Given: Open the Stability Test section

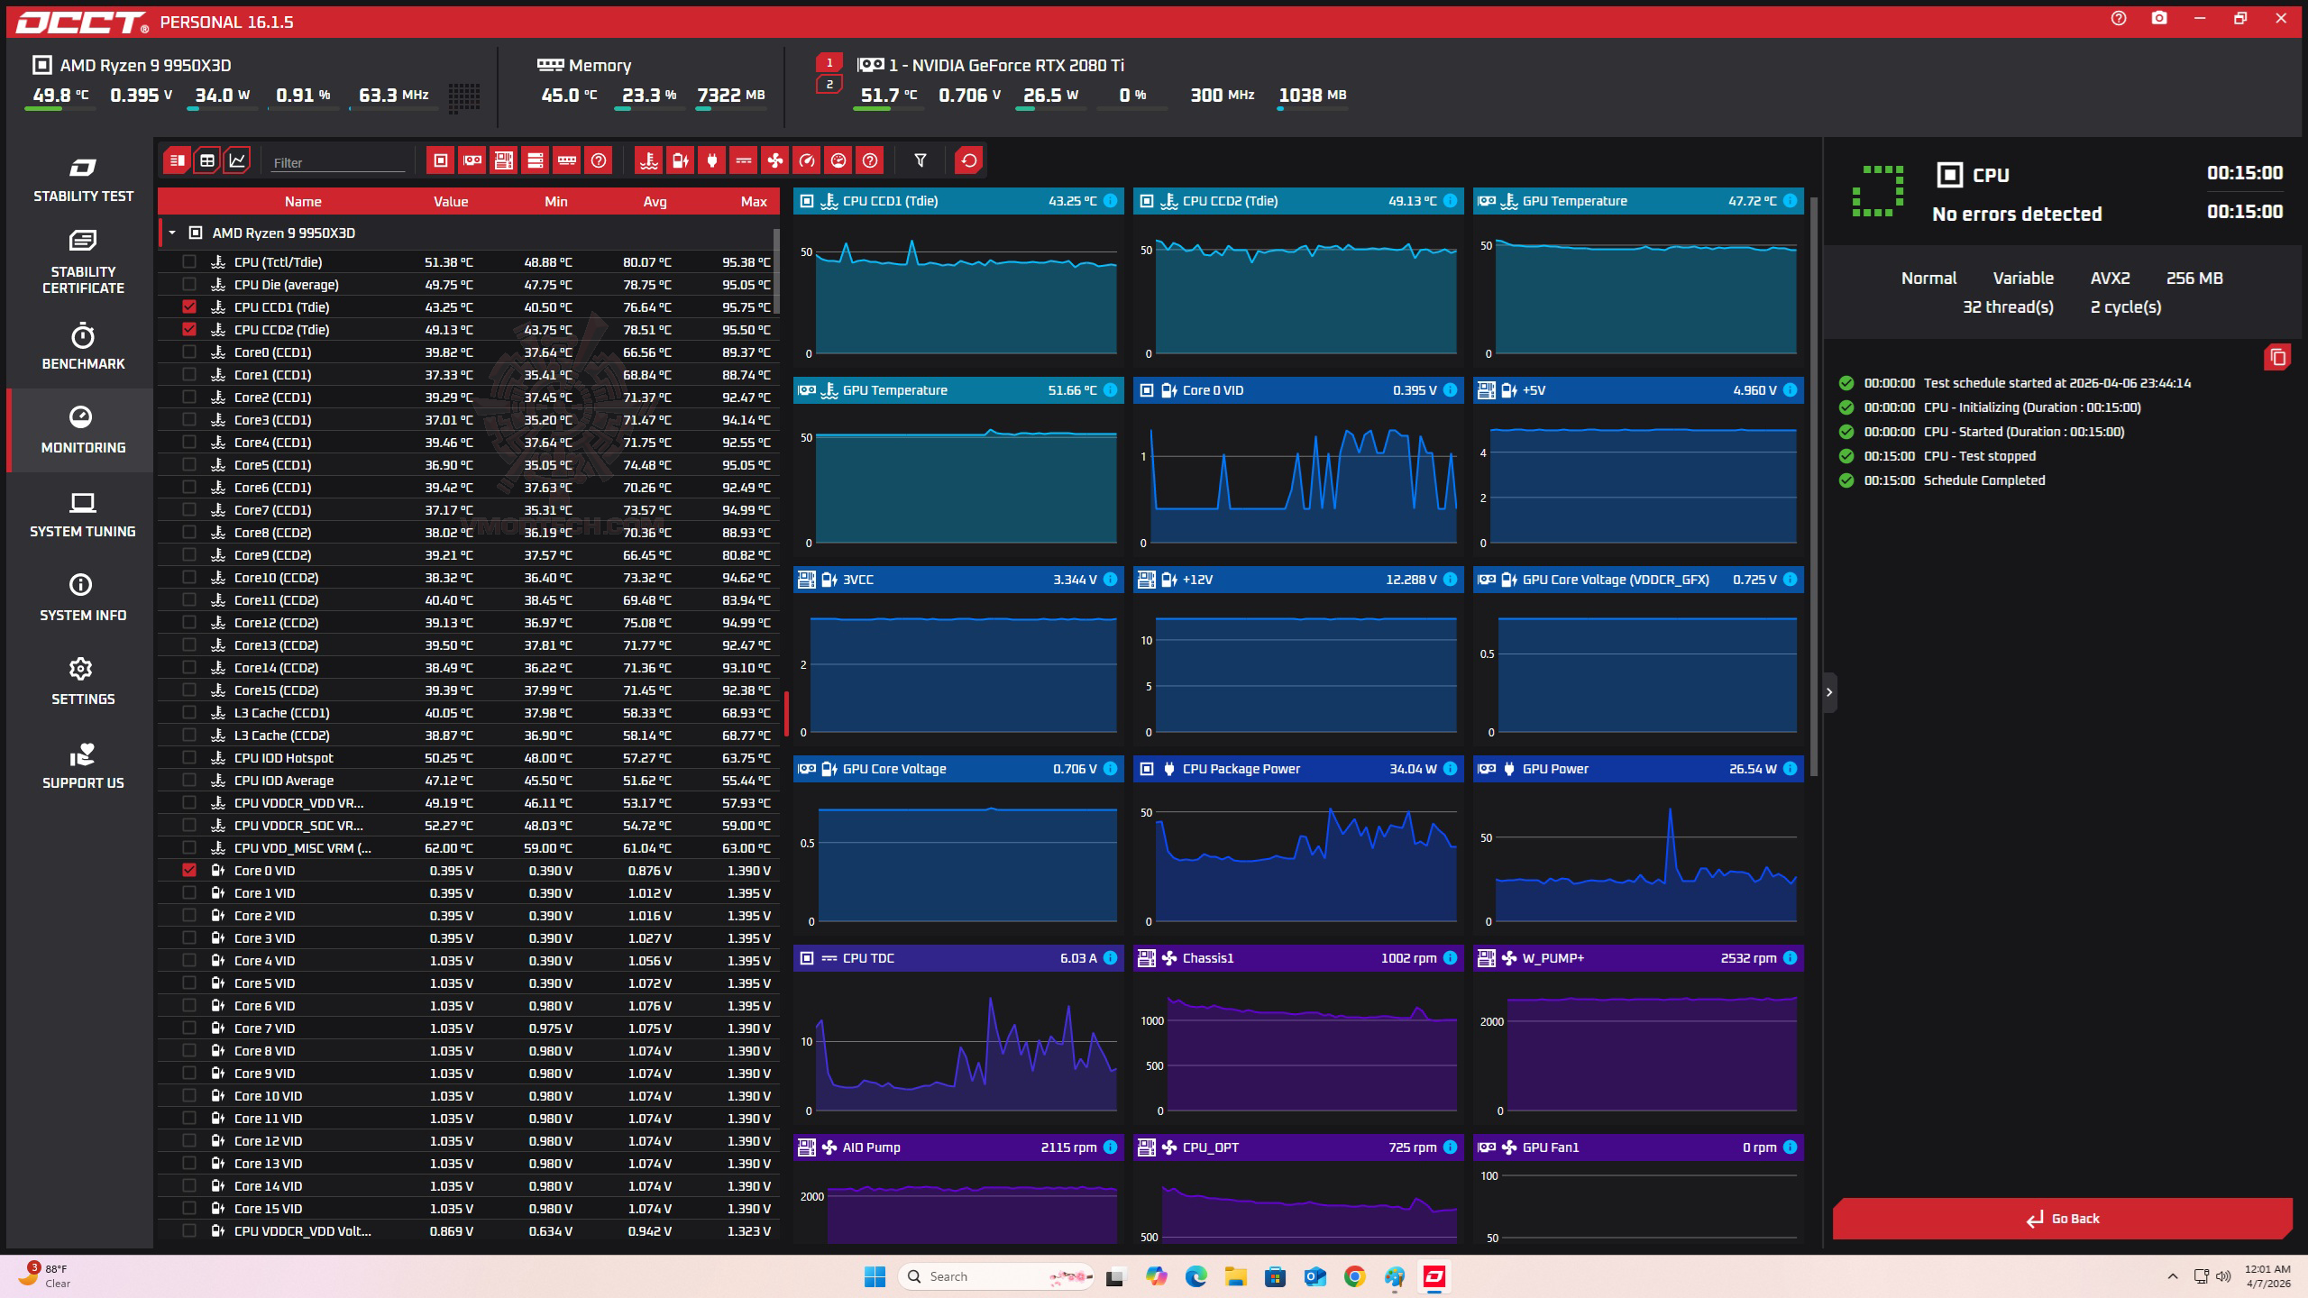Looking at the screenshot, I should coord(83,180).
